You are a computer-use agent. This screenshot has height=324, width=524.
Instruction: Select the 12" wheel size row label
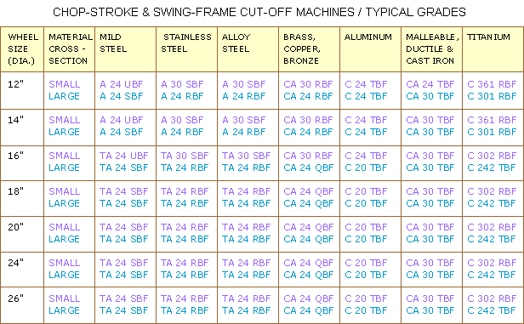click(x=15, y=84)
